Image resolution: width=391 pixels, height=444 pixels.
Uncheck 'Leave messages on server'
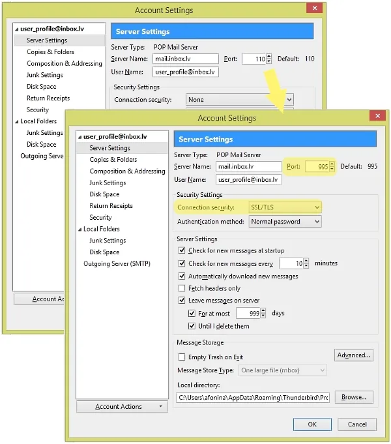coord(182,300)
